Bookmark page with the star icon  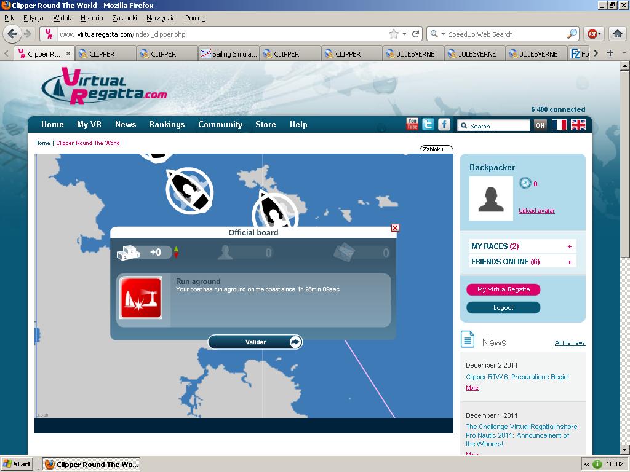coord(393,34)
